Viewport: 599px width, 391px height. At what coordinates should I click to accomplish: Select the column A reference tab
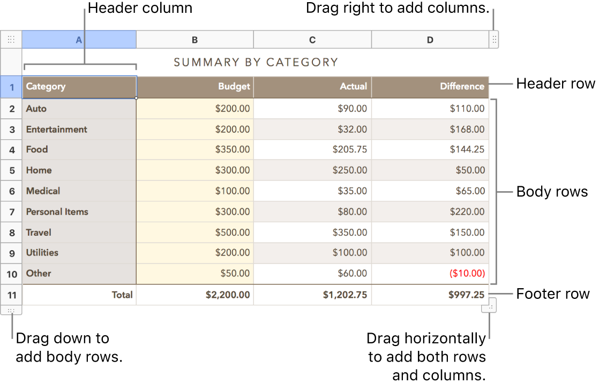pyautogui.click(x=79, y=39)
